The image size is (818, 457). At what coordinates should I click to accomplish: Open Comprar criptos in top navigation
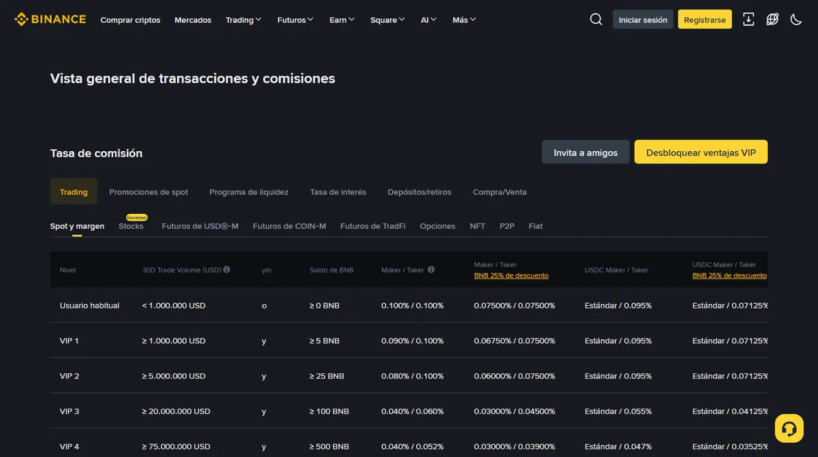[130, 20]
